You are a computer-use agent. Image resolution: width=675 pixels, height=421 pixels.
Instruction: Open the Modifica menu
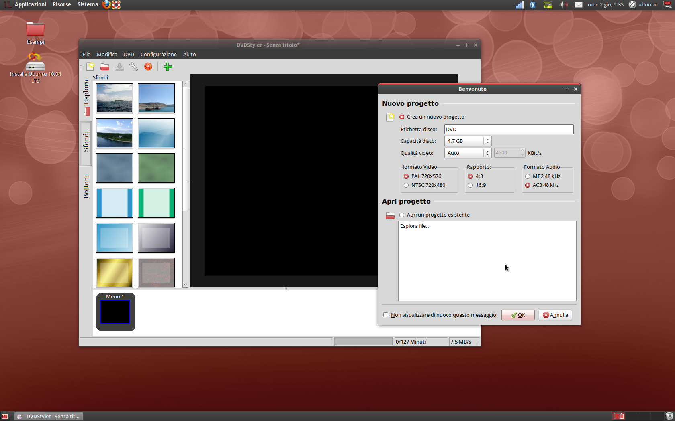pyautogui.click(x=107, y=54)
